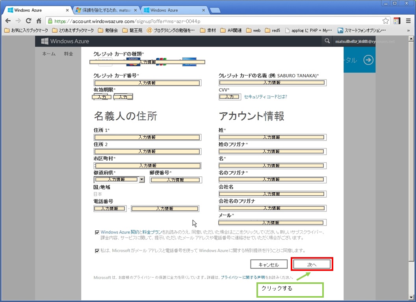
Task: Go back with the browser back arrow
Action: (8, 21)
